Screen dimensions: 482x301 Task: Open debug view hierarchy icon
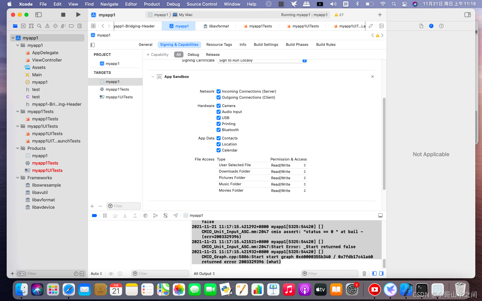coord(145,216)
